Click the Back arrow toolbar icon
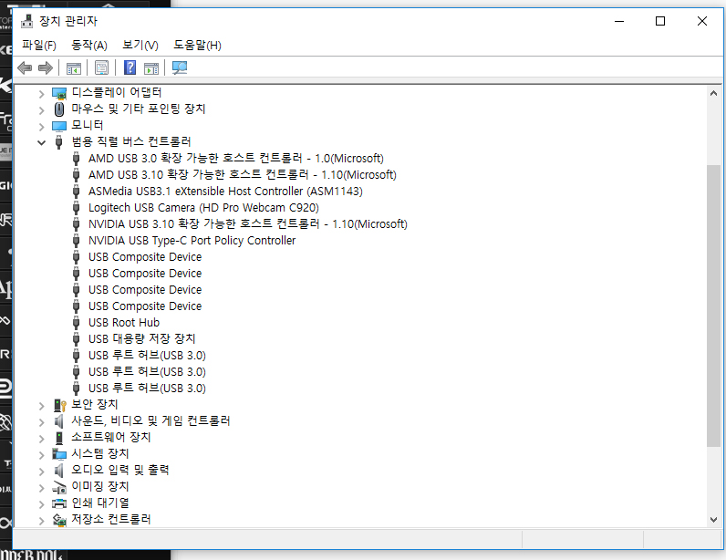 (25, 68)
